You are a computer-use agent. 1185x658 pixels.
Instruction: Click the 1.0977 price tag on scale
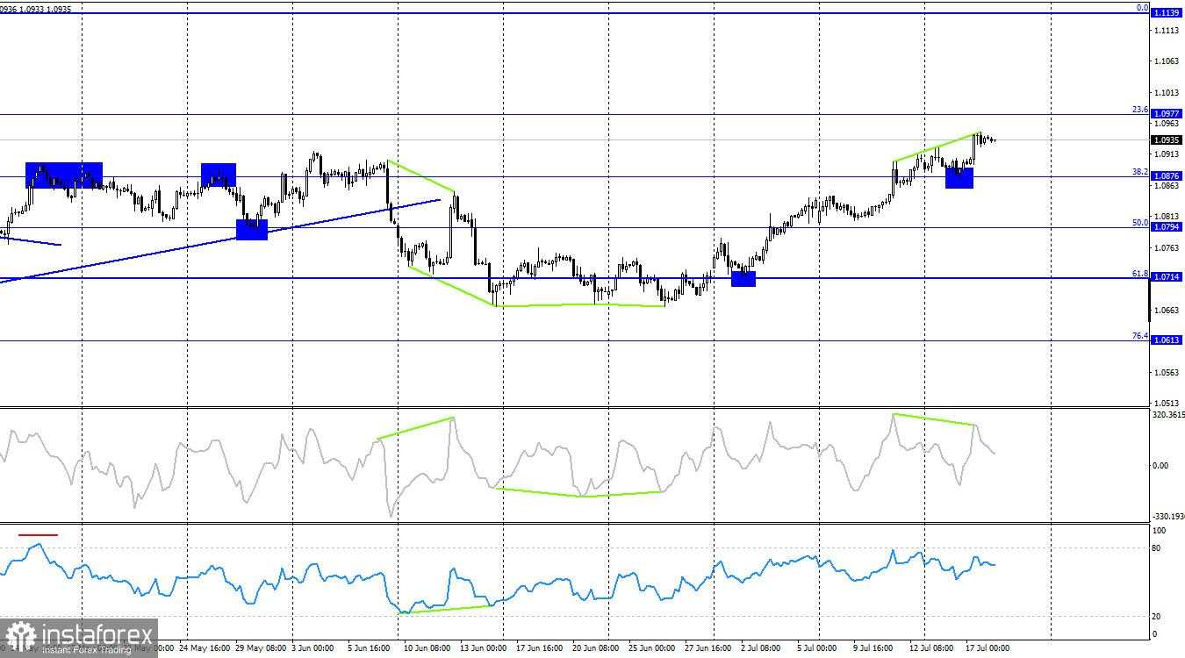pos(1167,114)
